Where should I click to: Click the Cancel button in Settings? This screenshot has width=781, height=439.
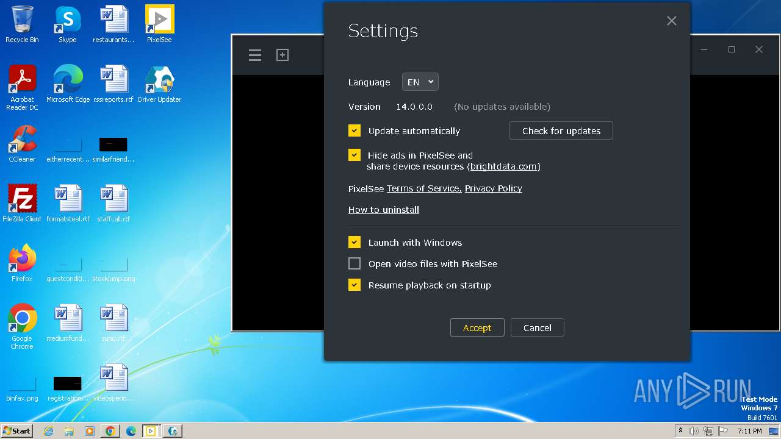538,327
